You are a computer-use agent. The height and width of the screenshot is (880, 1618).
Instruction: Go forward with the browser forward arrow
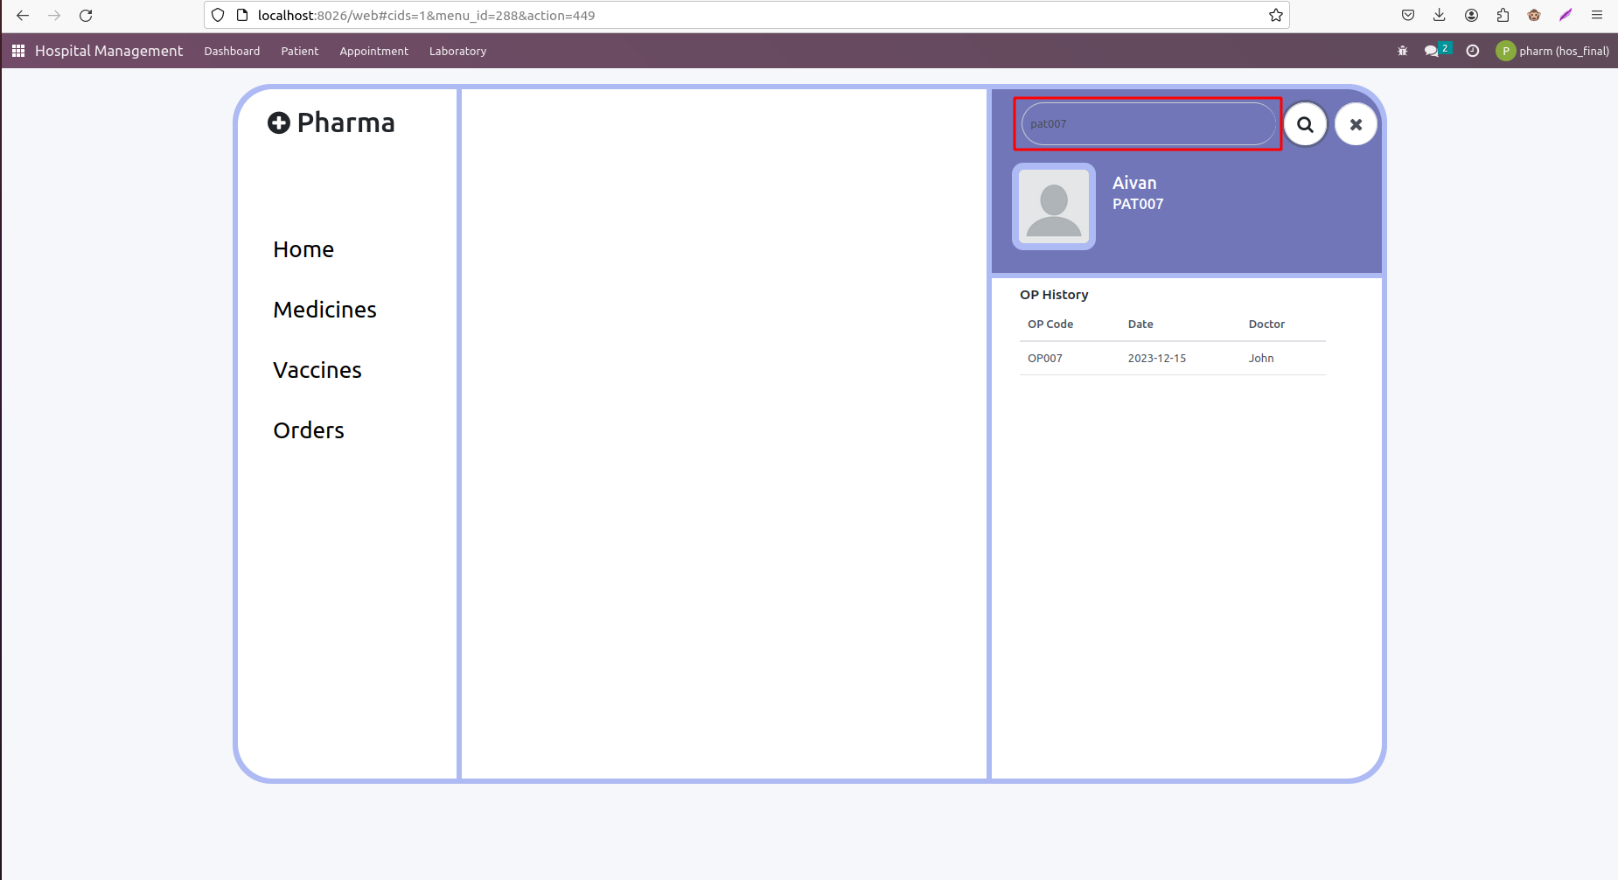click(x=54, y=15)
